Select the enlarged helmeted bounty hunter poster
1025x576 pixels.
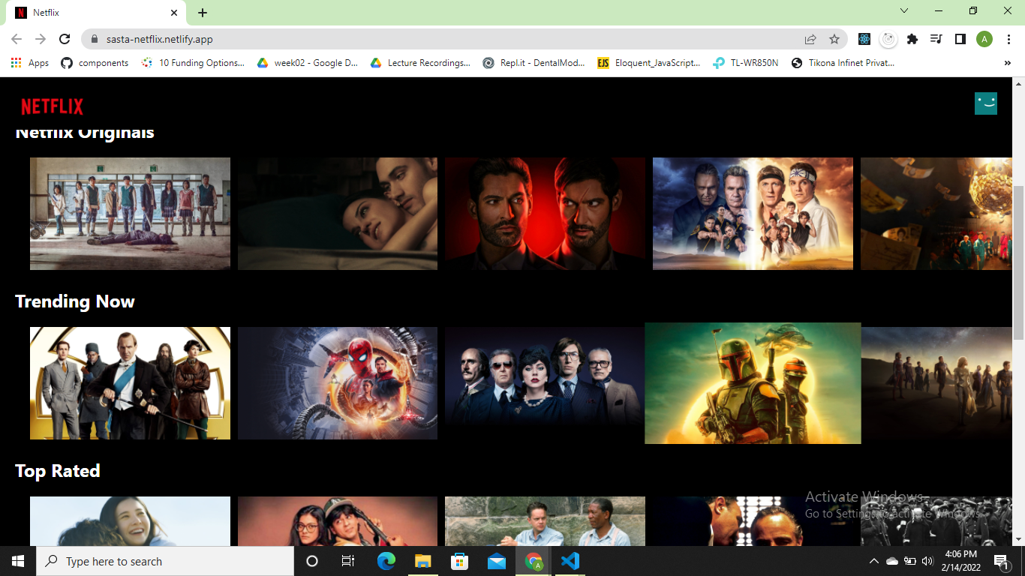(753, 383)
